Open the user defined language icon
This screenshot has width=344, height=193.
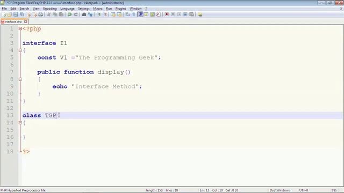coord(146,14)
